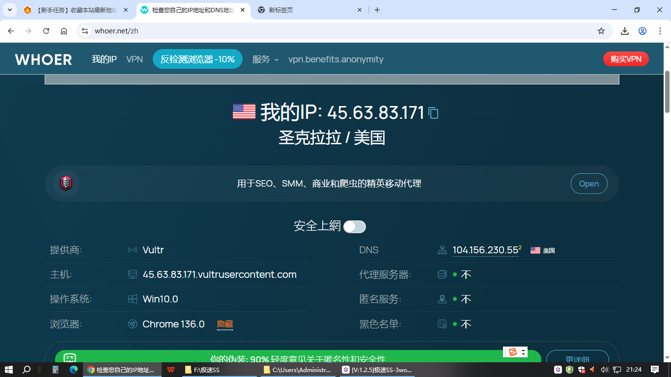Viewport: 671px width, 377px height.
Task: Select the 检查您自己的IP地址 browser tab
Action: [193, 10]
